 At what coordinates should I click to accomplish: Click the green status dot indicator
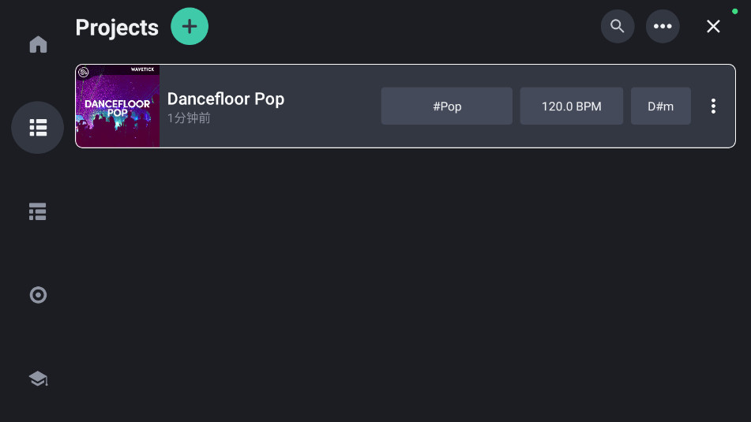[x=735, y=11]
